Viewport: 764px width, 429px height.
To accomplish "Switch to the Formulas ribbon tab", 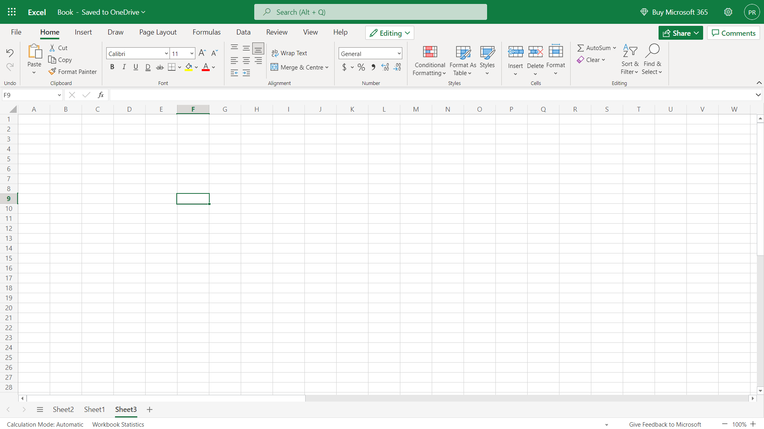I will pos(207,32).
